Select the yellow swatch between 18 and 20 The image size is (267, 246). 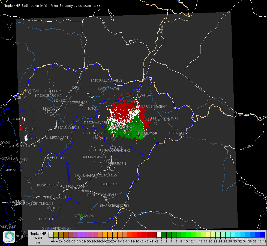[x=208, y=235]
